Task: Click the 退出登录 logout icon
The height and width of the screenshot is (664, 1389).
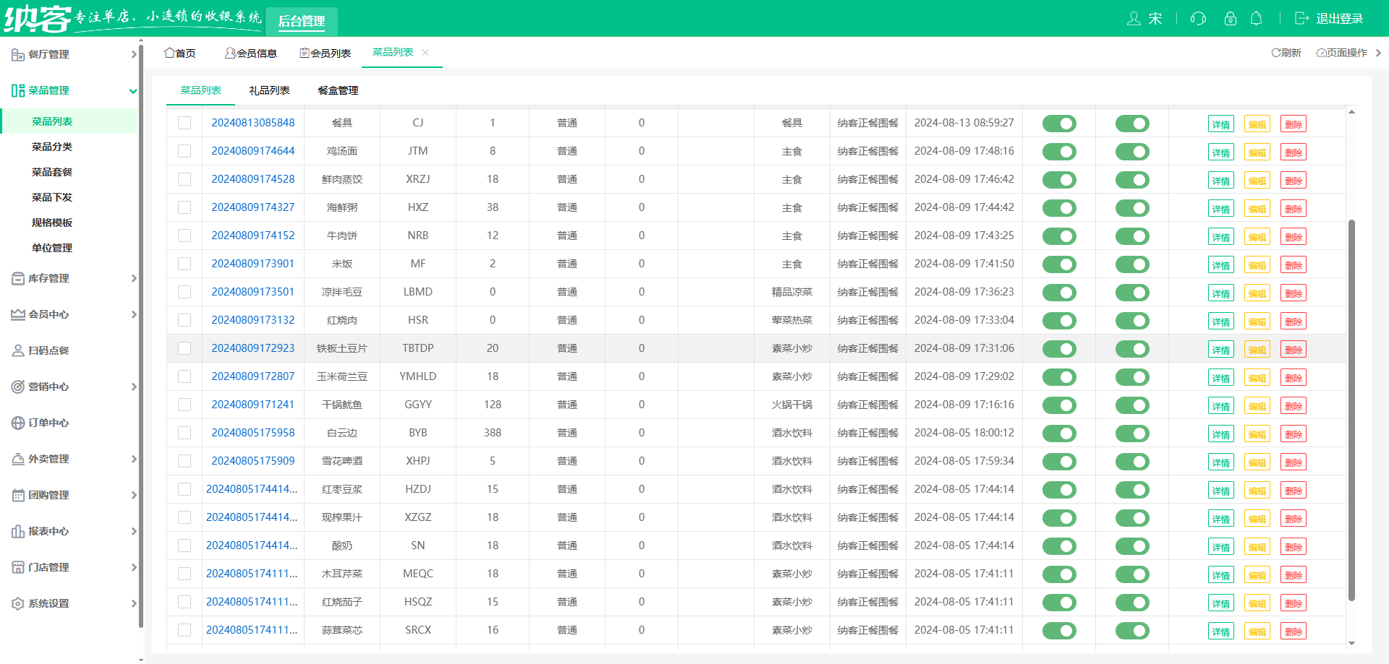Action: pos(1301,19)
